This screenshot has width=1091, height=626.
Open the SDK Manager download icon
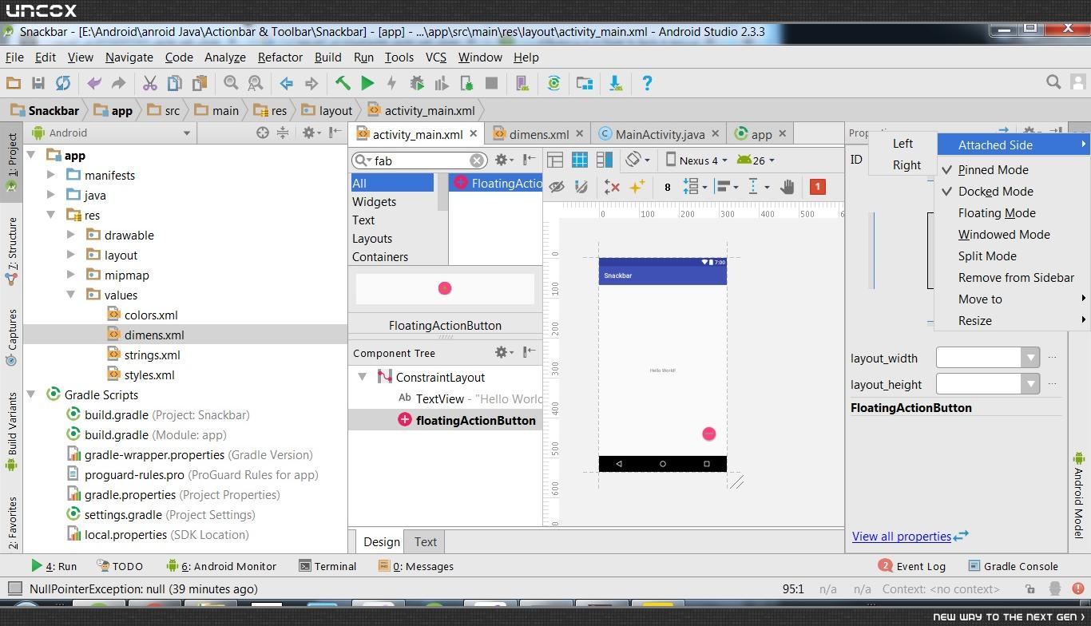point(615,83)
